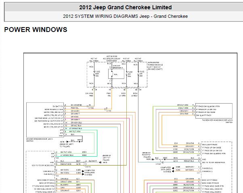
Task: Click the "PASSENGER WINDOW/DOOR LOCK SWITCH" caption
Action: point(218,121)
